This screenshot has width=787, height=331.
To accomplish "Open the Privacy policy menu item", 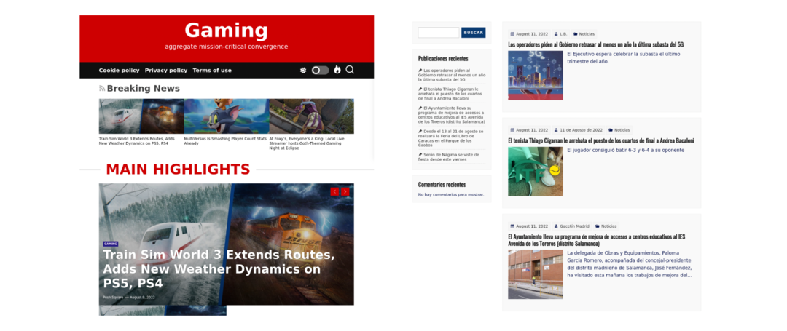I will point(166,71).
